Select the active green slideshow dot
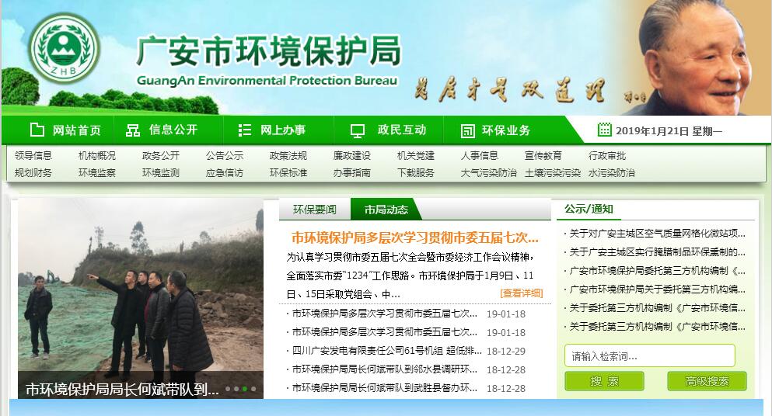The image size is (772, 416). [244, 389]
